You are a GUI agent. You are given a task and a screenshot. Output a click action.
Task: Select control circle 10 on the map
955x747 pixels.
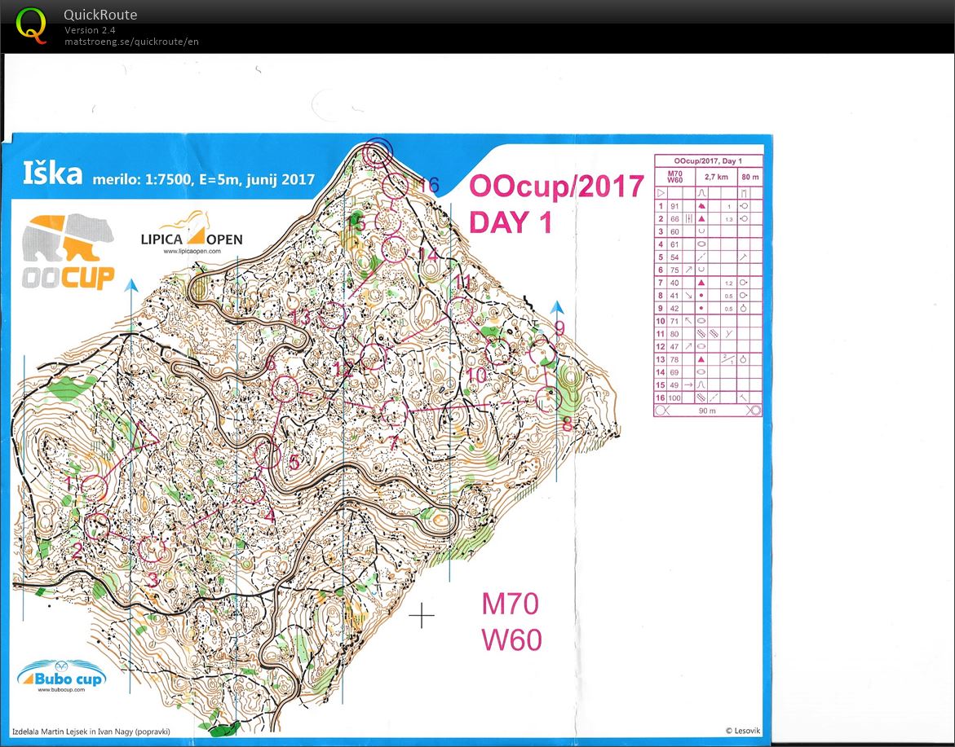click(x=498, y=352)
